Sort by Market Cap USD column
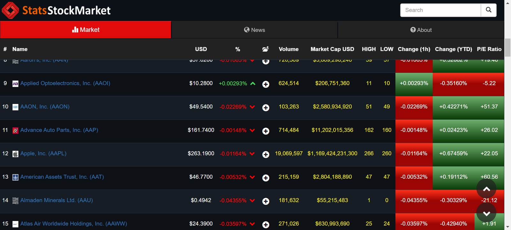The image size is (511, 230). point(332,49)
